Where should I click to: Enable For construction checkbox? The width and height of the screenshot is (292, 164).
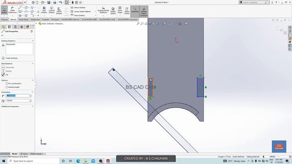(x=7, y=83)
